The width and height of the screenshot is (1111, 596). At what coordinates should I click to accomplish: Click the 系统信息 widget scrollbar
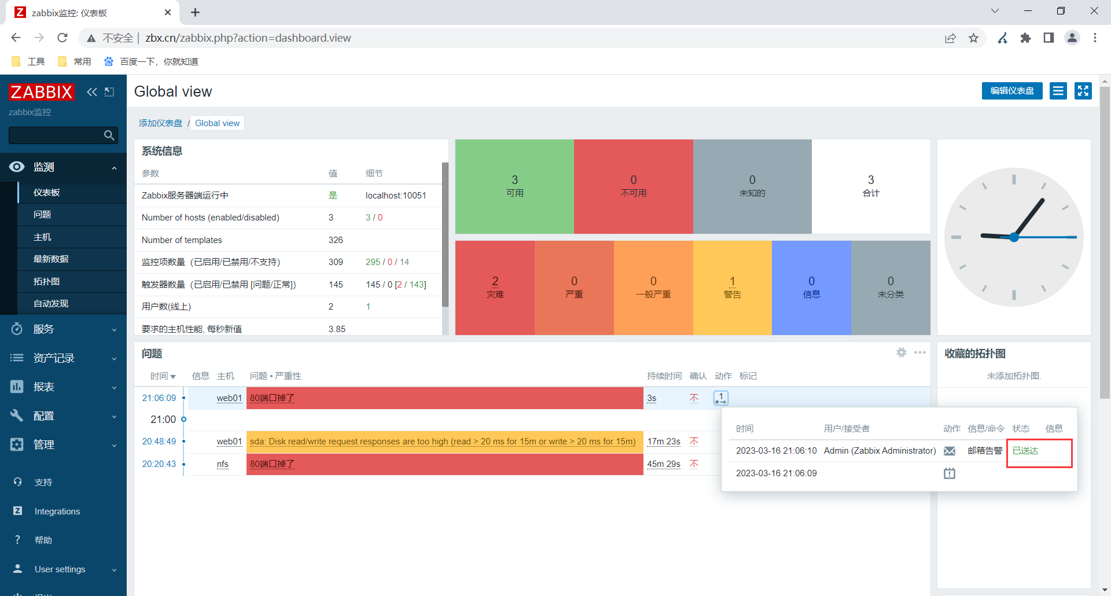coord(445,235)
